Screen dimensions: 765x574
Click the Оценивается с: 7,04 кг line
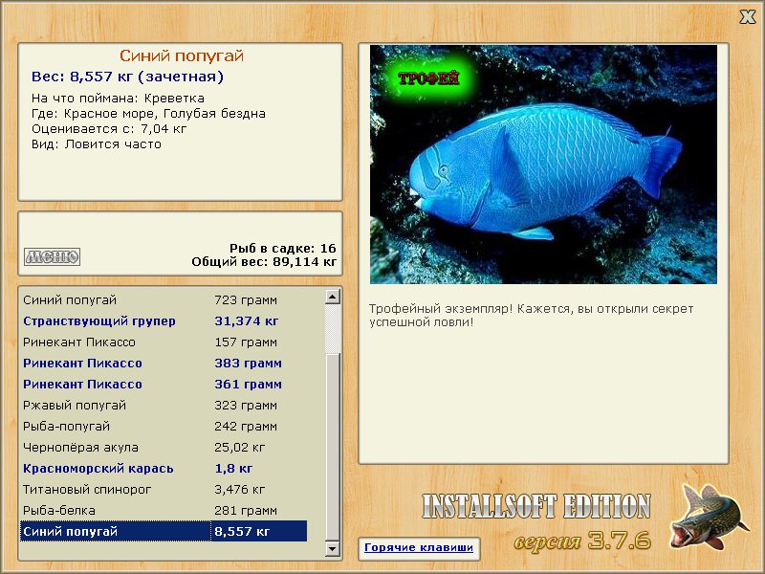click(109, 129)
